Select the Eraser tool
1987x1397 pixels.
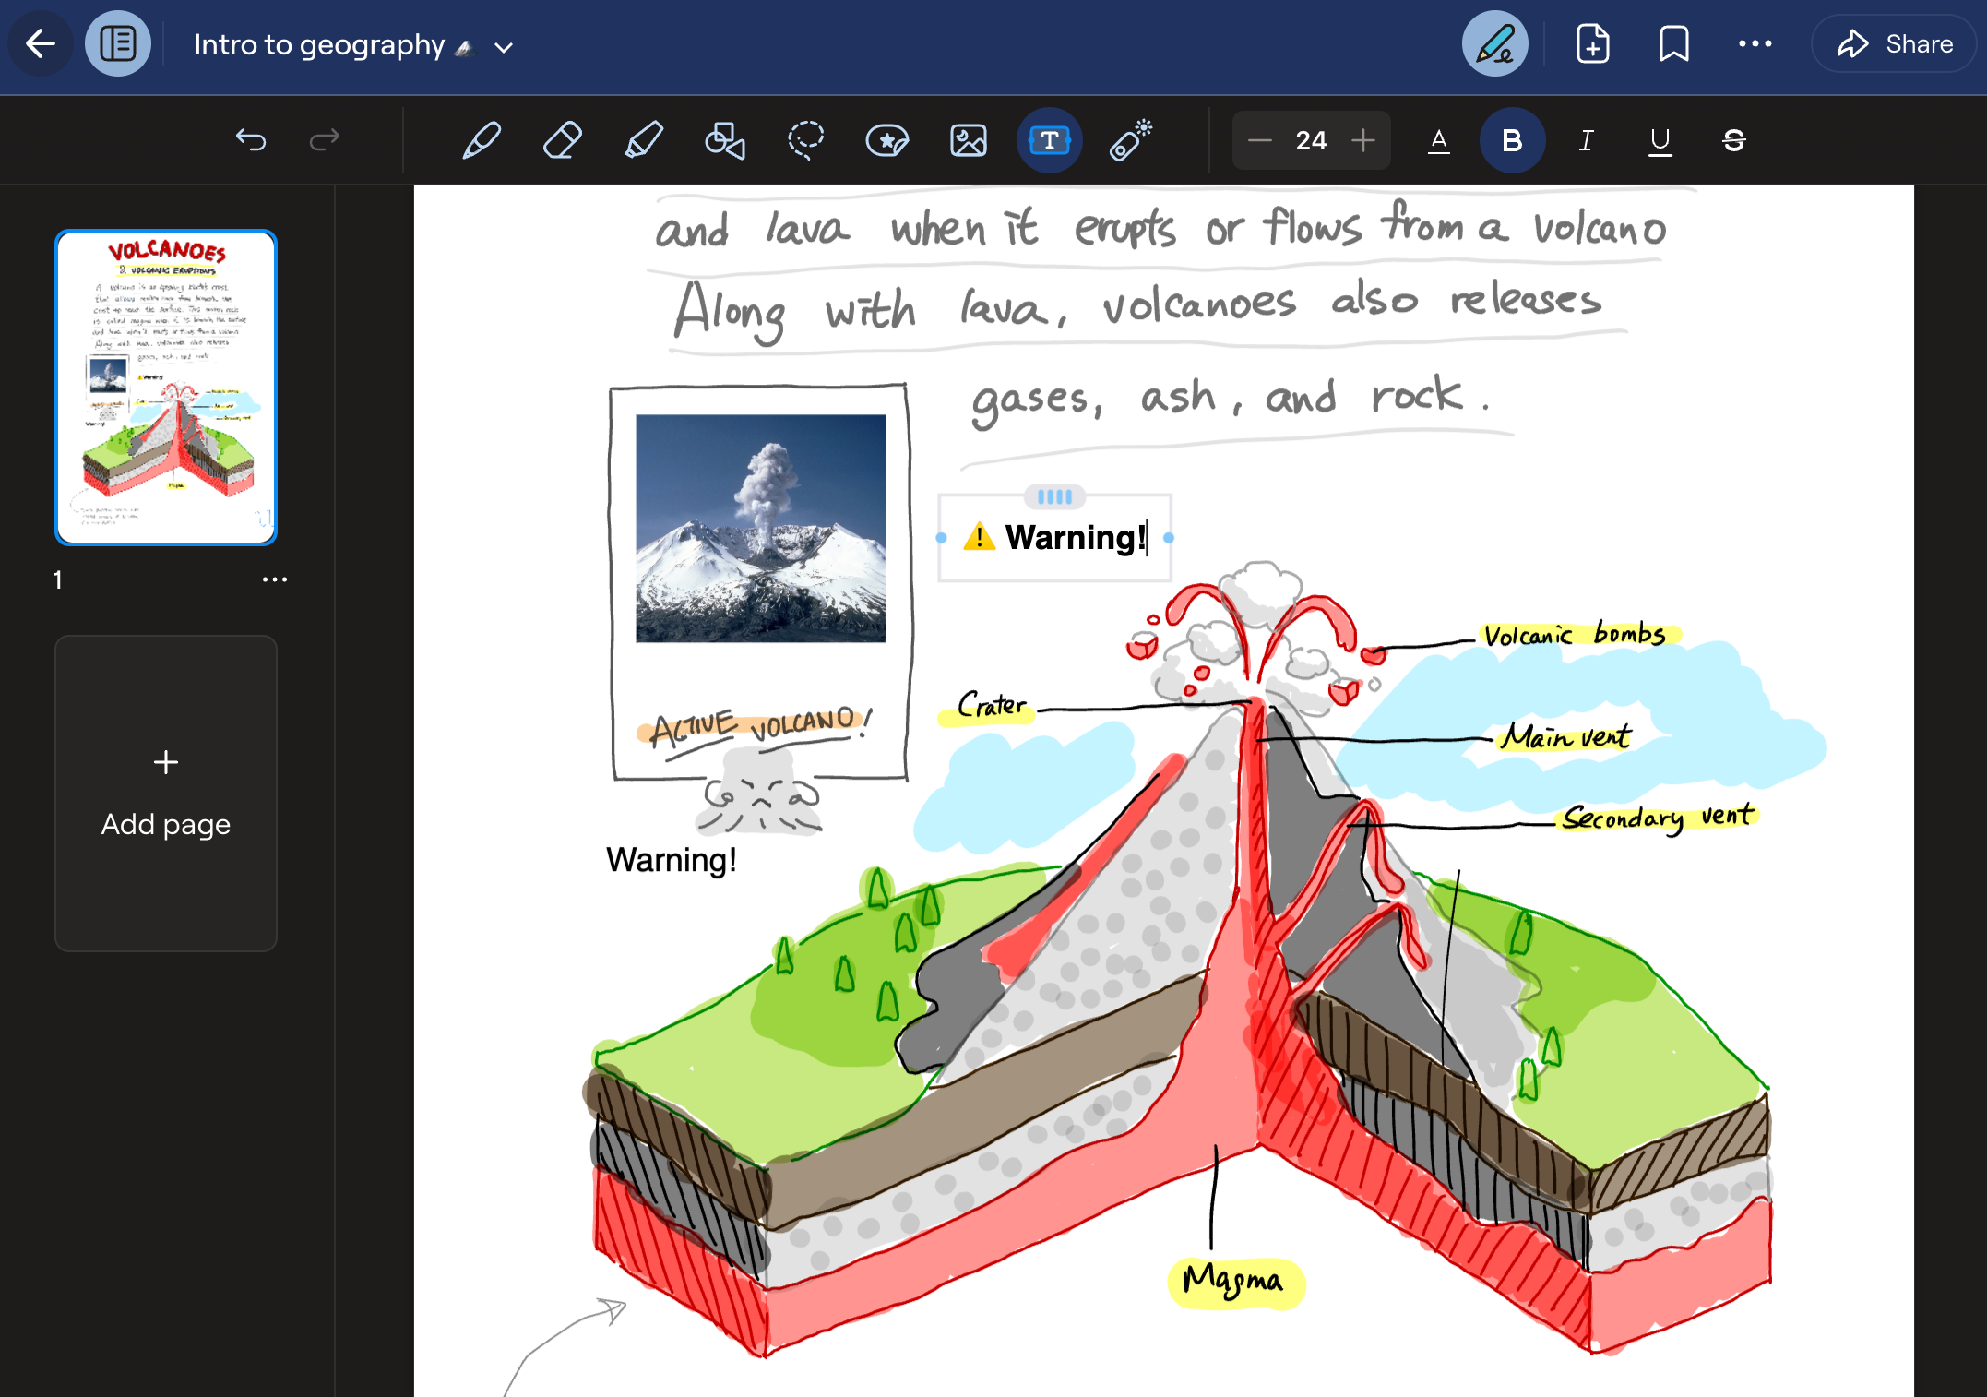562,140
